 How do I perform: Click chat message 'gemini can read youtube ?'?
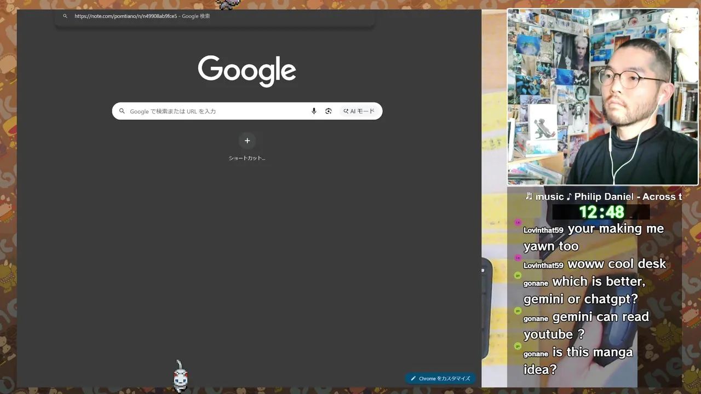click(586, 325)
